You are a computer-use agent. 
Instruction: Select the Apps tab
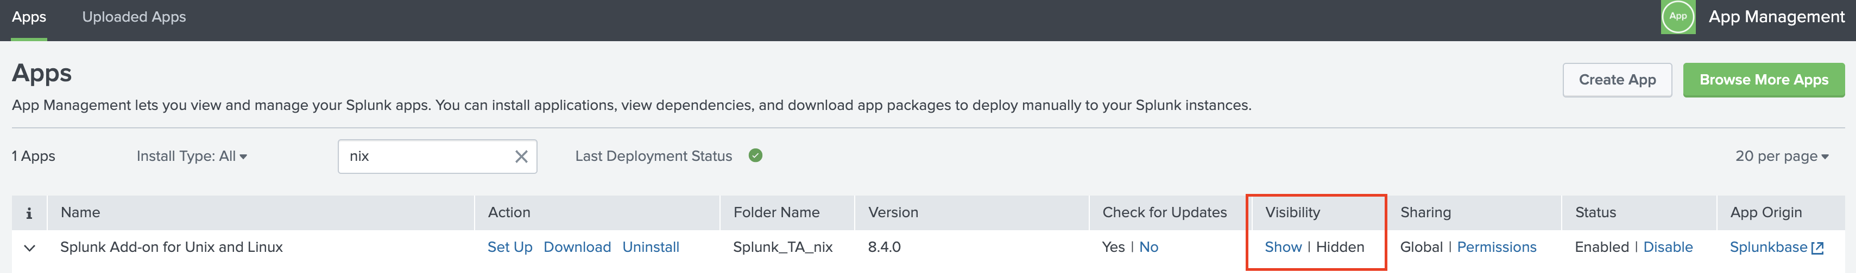point(29,17)
